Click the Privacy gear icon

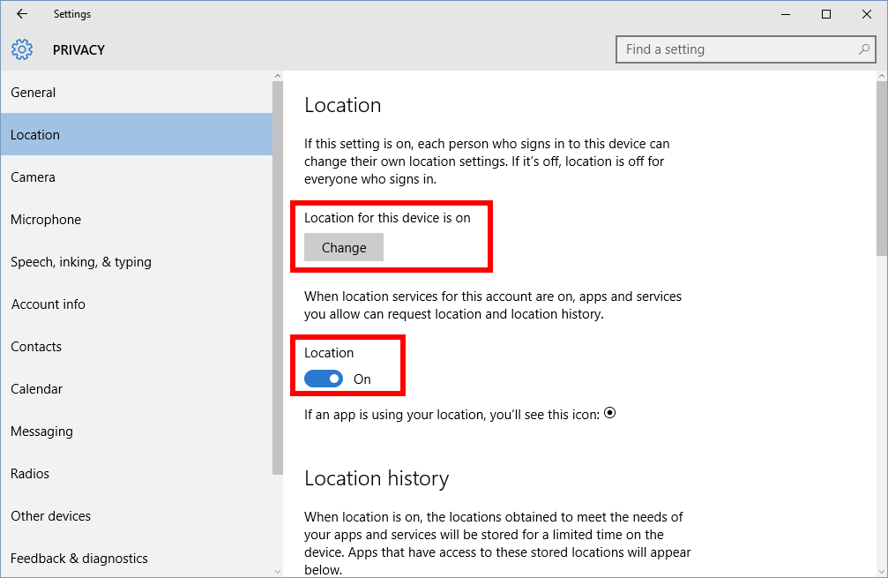pyautogui.click(x=22, y=49)
